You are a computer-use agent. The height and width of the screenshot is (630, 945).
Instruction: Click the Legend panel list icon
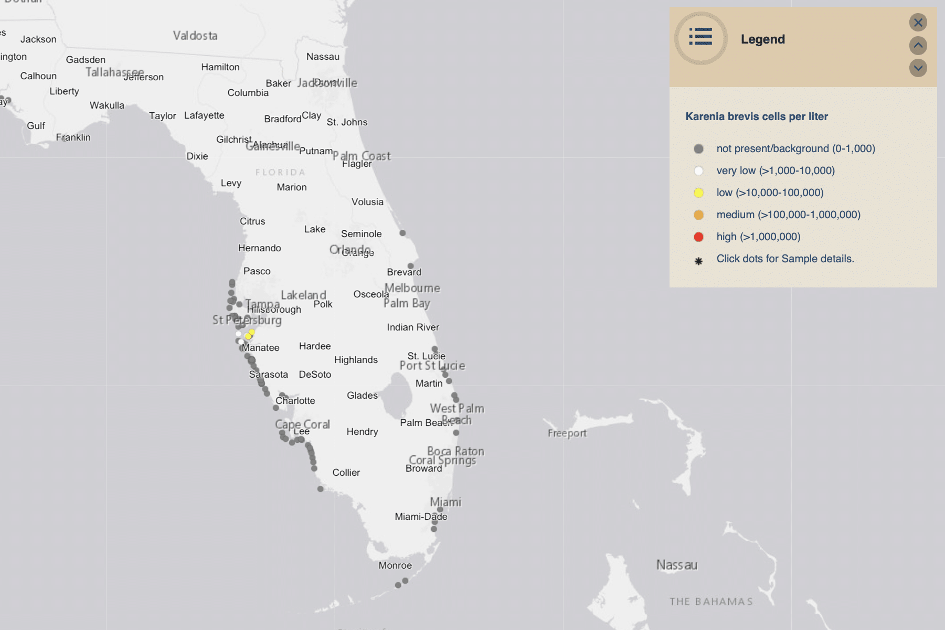pos(701,36)
